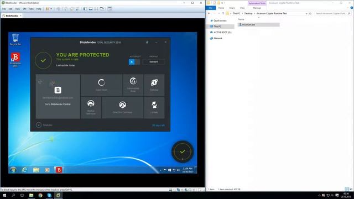Click the Explorer back arrow
This screenshot has width=354, height=199.
(x=209, y=13)
